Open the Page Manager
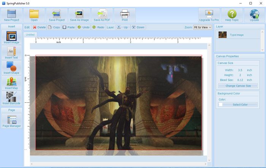Screen dimensions: 266x168 click(x=11, y=121)
